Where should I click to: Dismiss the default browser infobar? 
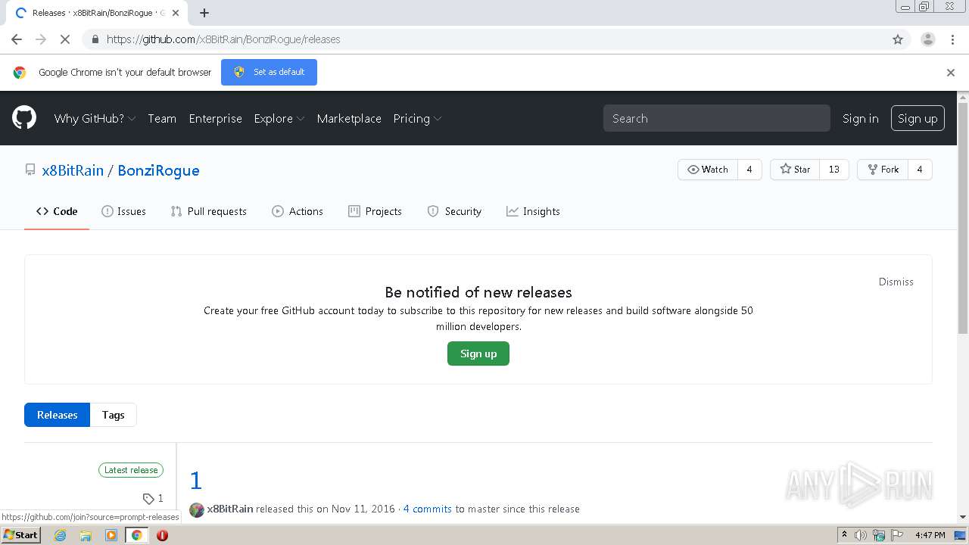[951, 73]
